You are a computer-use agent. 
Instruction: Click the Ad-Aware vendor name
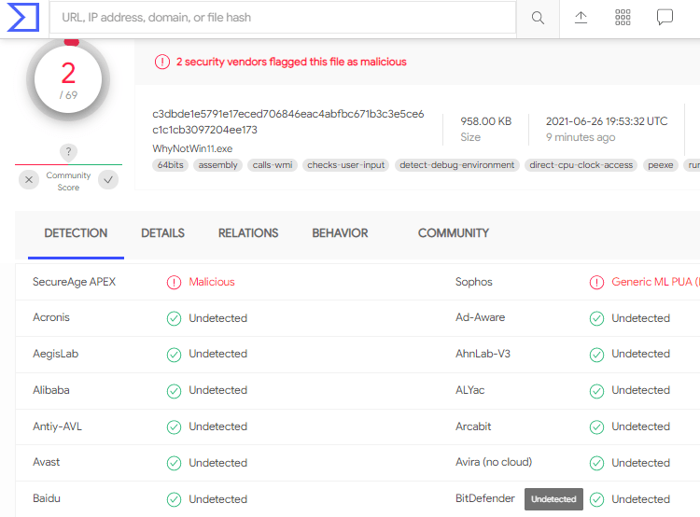(480, 317)
